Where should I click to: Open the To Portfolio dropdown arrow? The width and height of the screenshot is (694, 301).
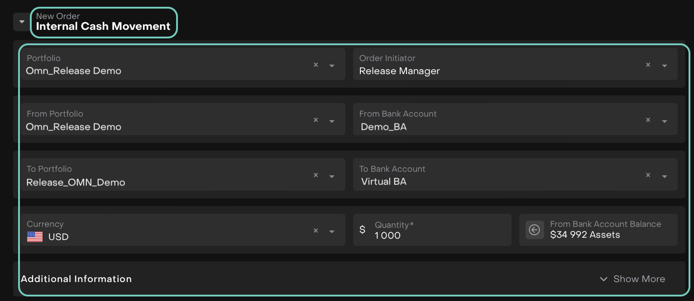point(332,176)
